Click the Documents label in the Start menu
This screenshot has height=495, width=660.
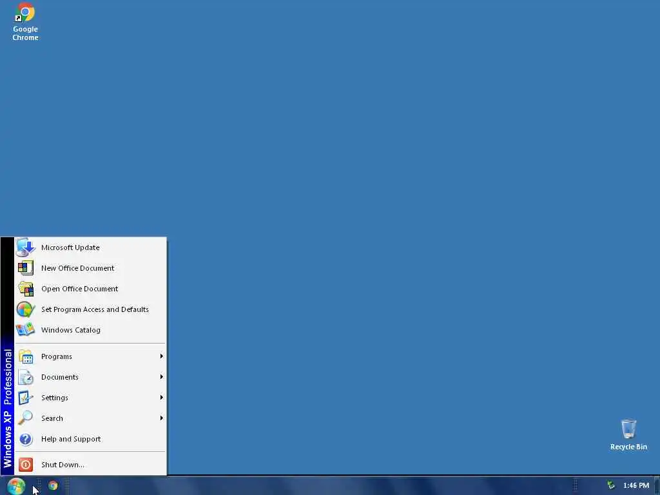[x=60, y=377]
